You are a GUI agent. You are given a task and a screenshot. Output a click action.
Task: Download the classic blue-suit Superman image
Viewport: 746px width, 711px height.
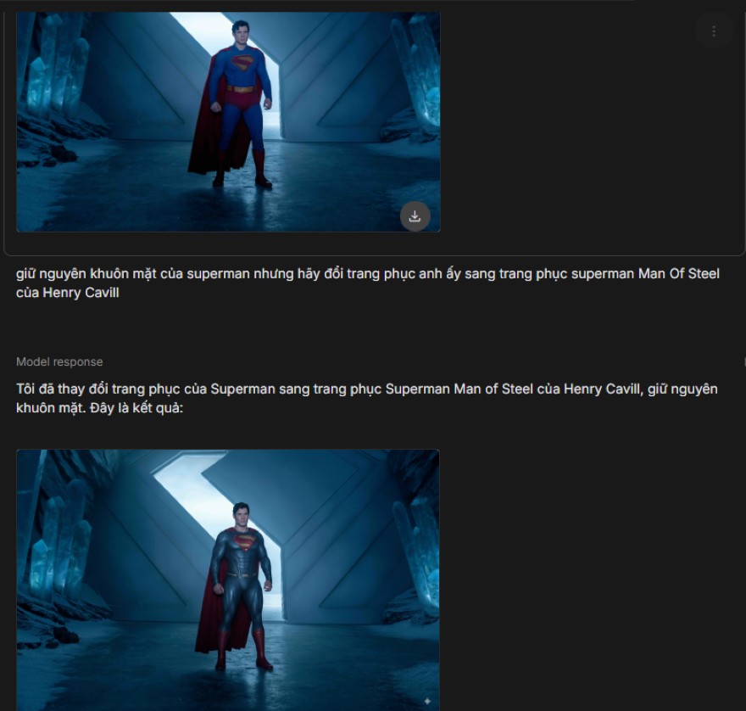tap(415, 216)
